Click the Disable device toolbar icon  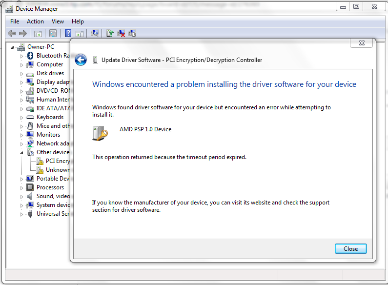[132, 33]
